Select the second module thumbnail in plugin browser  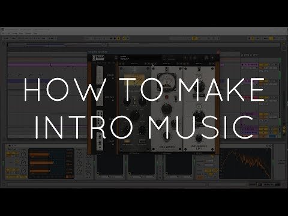pyautogui.click(x=100, y=97)
